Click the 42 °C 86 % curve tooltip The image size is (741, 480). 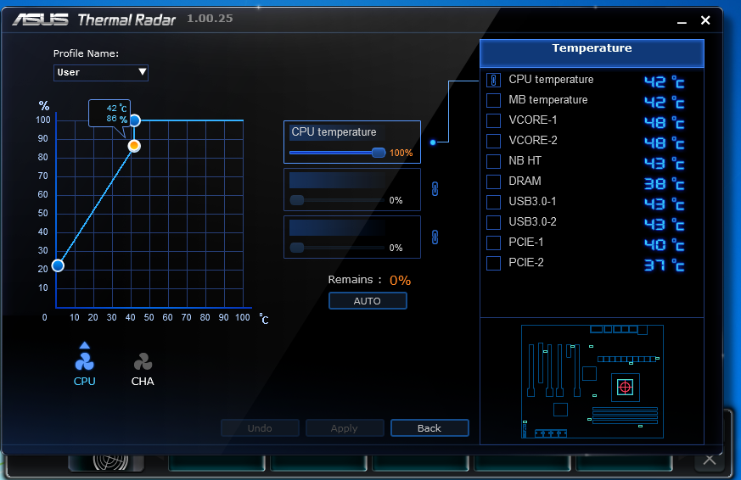click(109, 114)
